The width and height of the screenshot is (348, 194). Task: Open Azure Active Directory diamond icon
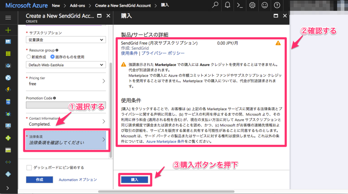coord(8,174)
